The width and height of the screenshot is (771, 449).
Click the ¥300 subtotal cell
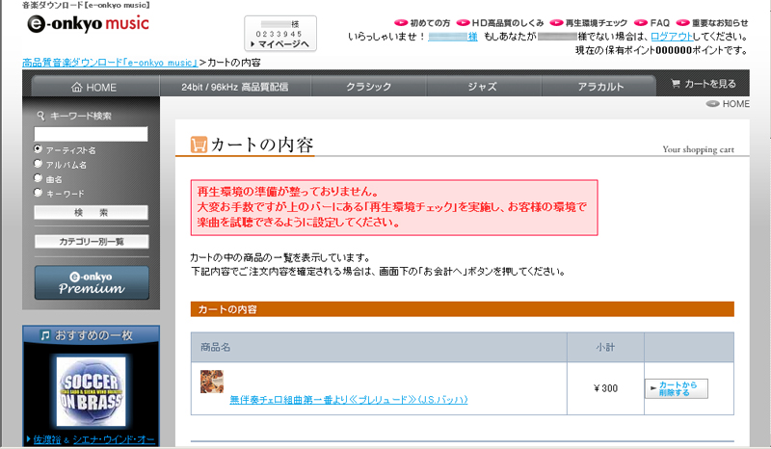(605, 388)
